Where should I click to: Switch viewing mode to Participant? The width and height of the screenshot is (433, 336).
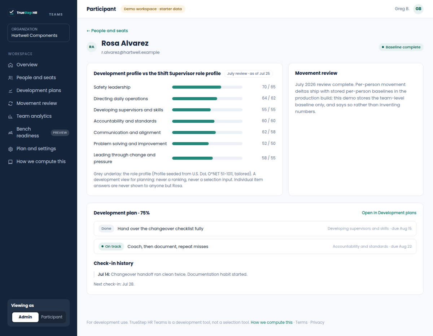tap(52, 317)
